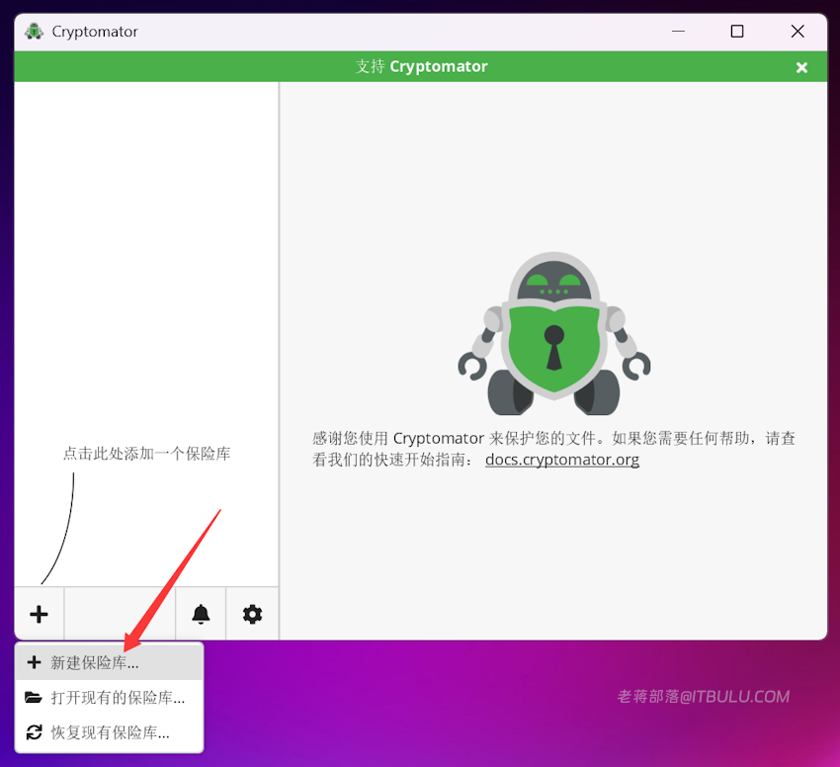This screenshot has width=840, height=767.
Task: Click the 点击此处添加一个保险库 hint text
Action: [x=147, y=454]
